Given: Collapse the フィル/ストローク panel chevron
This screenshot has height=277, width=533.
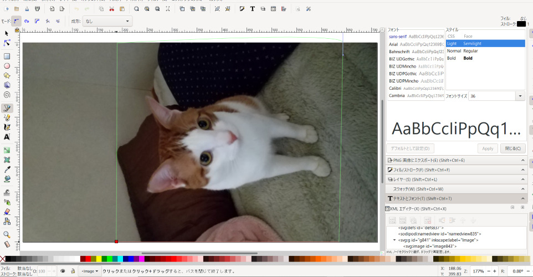Looking at the screenshot, I should 523,170.
